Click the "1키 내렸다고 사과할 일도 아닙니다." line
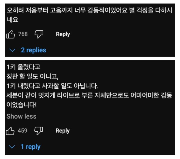The height and width of the screenshot is (159, 180). (x=52, y=86)
